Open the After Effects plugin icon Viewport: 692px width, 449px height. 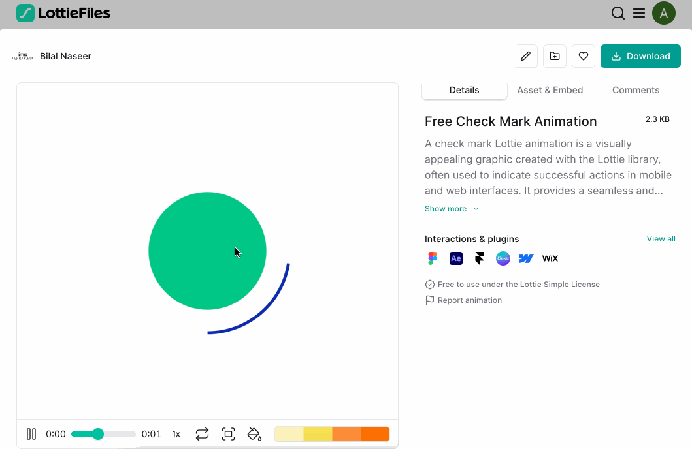pos(455,258)
